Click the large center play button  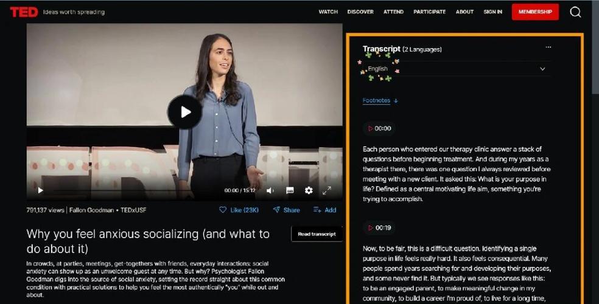[185, 112]
